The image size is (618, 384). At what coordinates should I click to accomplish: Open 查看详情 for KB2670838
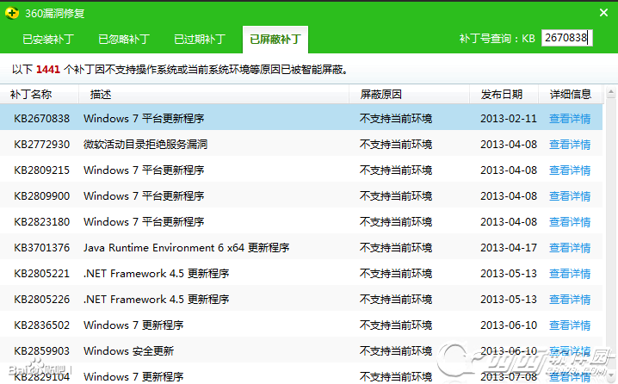570,119
